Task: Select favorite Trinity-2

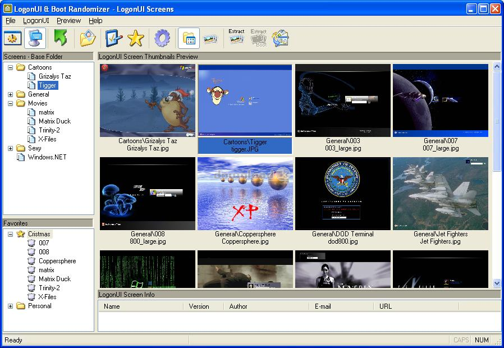Action: pyautogui.click(x=49, y=289)
